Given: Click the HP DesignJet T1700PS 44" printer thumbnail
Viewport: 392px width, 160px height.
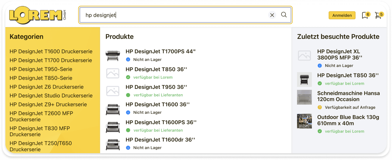Looking at the screenshot, I should [x=113, y=55].
